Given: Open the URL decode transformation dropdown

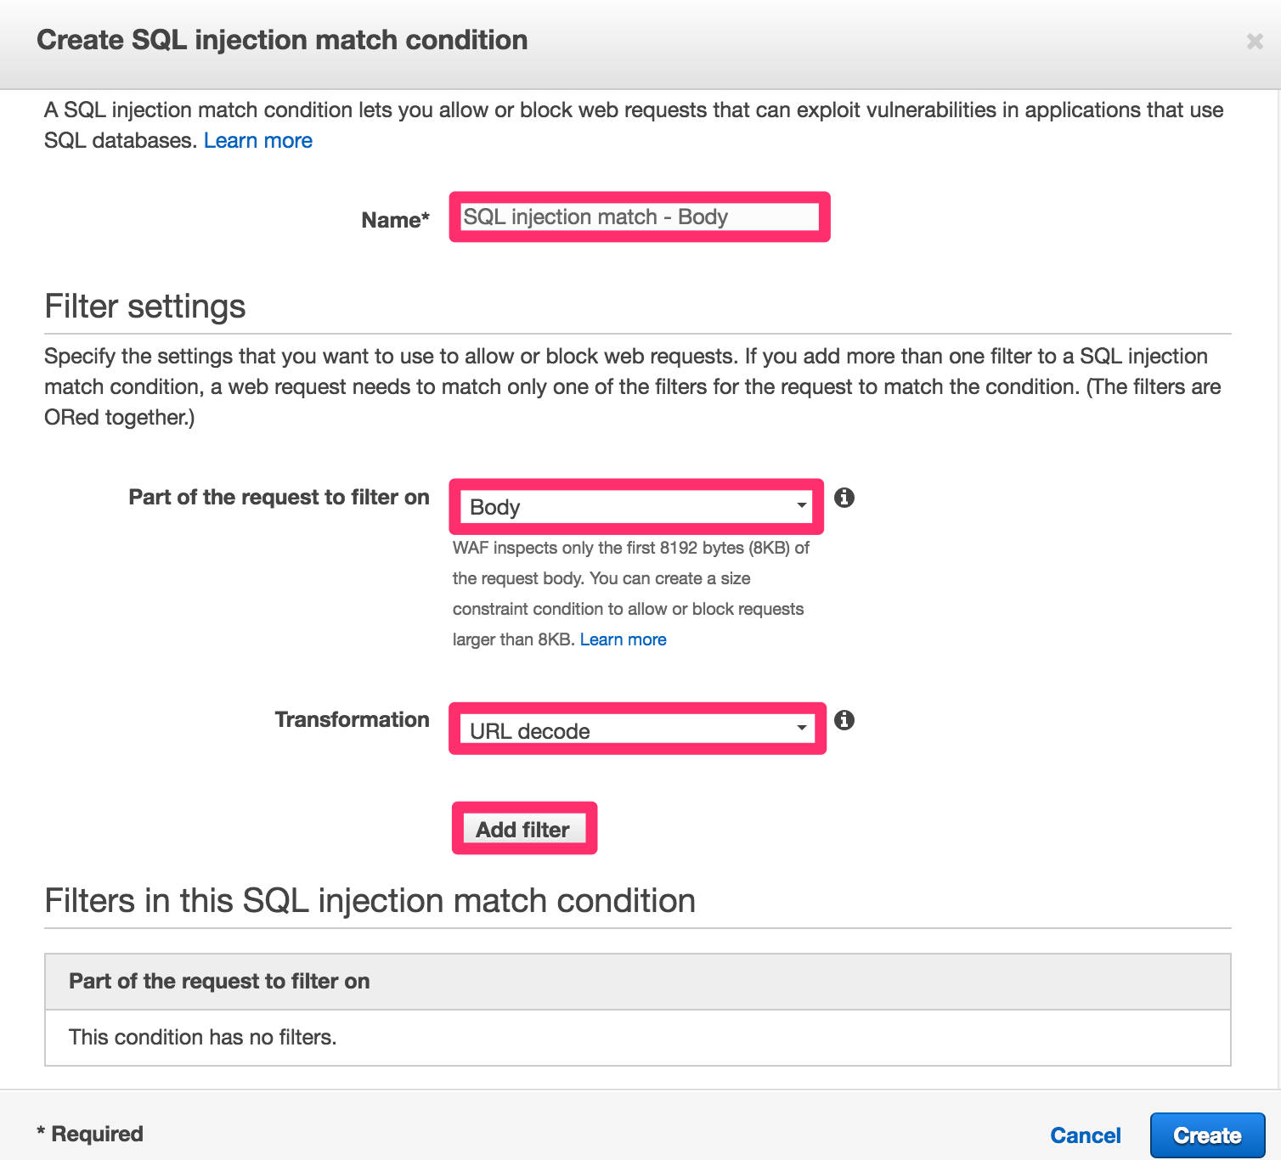Looking at the screenshot, I should pyautogui.click(x=637, y=730).
